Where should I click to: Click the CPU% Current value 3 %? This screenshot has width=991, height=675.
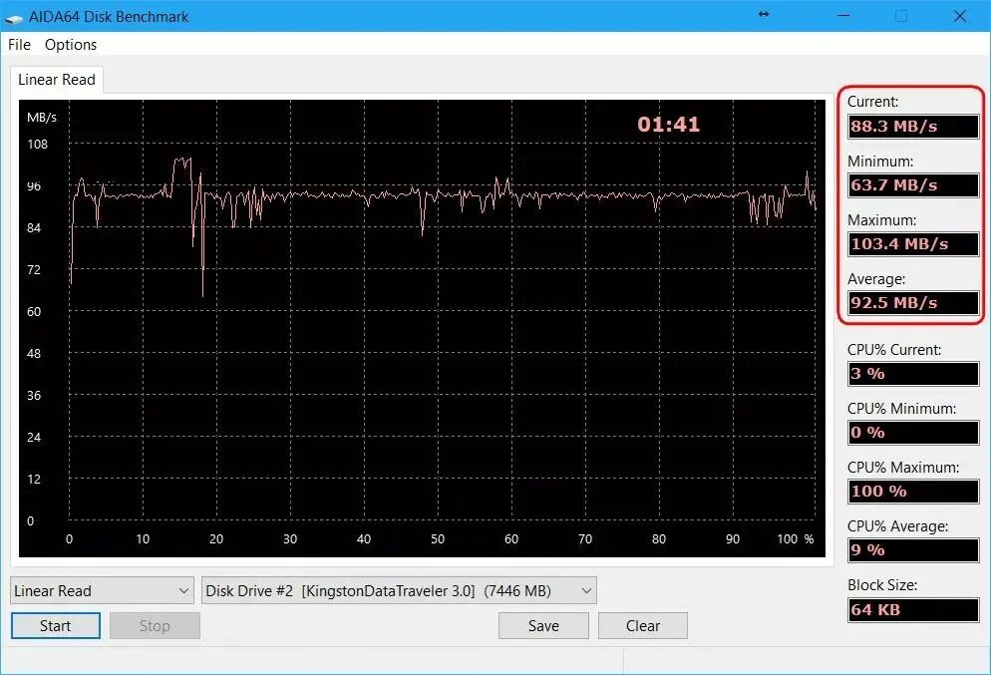(x=913, y=374)
